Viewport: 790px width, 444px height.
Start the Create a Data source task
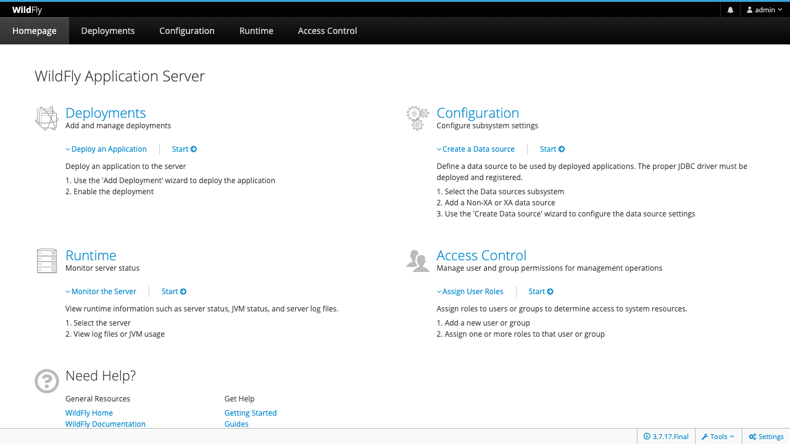click(552, 149)
